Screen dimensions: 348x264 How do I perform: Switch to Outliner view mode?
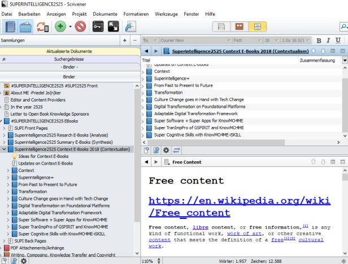pyautogui.click(x=258, y=27)
